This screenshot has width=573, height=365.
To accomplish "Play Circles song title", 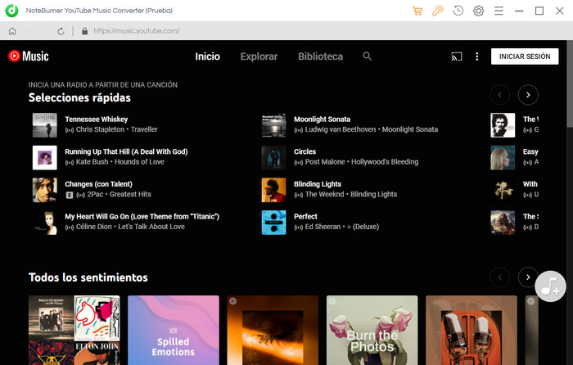I will click(305, 151).
